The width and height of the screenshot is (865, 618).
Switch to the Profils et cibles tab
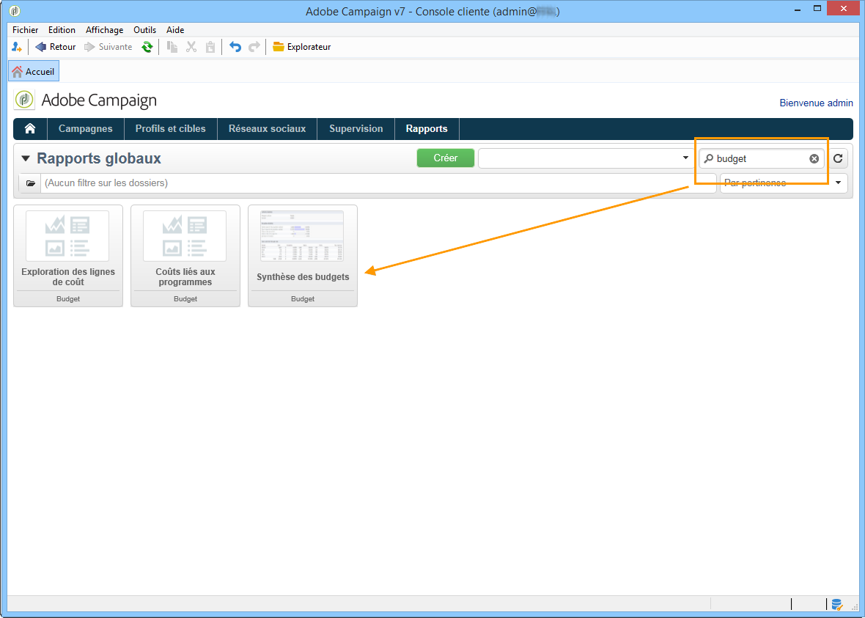coord(171,128)
